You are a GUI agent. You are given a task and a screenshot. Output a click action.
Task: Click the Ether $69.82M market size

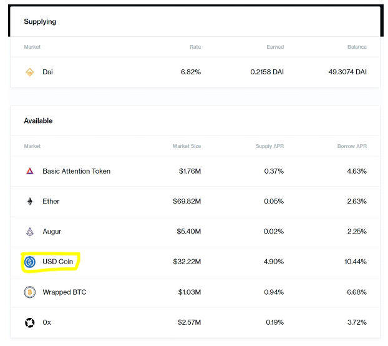click(187, 202)
